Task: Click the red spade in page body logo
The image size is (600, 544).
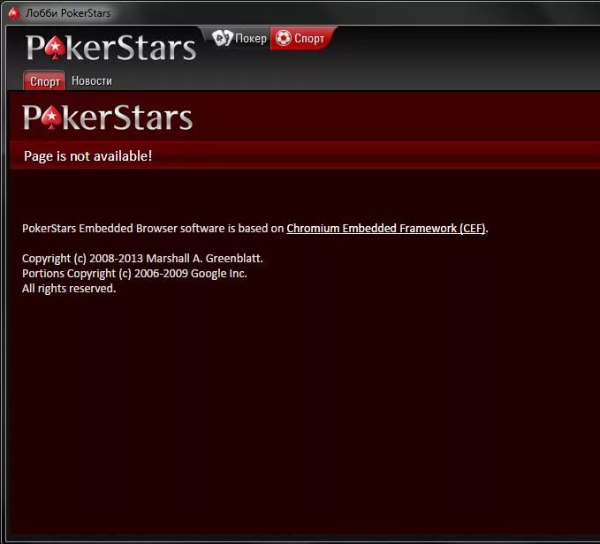Action: pyautogui.click(x=51, y=118)
